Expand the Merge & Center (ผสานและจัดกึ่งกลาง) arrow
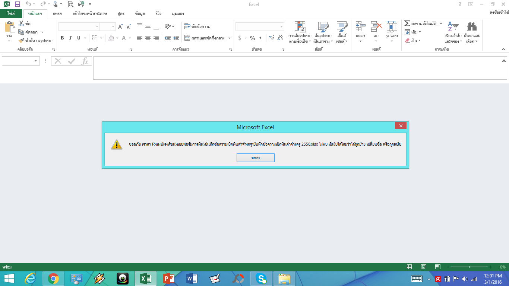Viewport: 509px width, 286px height. [229, 38]
